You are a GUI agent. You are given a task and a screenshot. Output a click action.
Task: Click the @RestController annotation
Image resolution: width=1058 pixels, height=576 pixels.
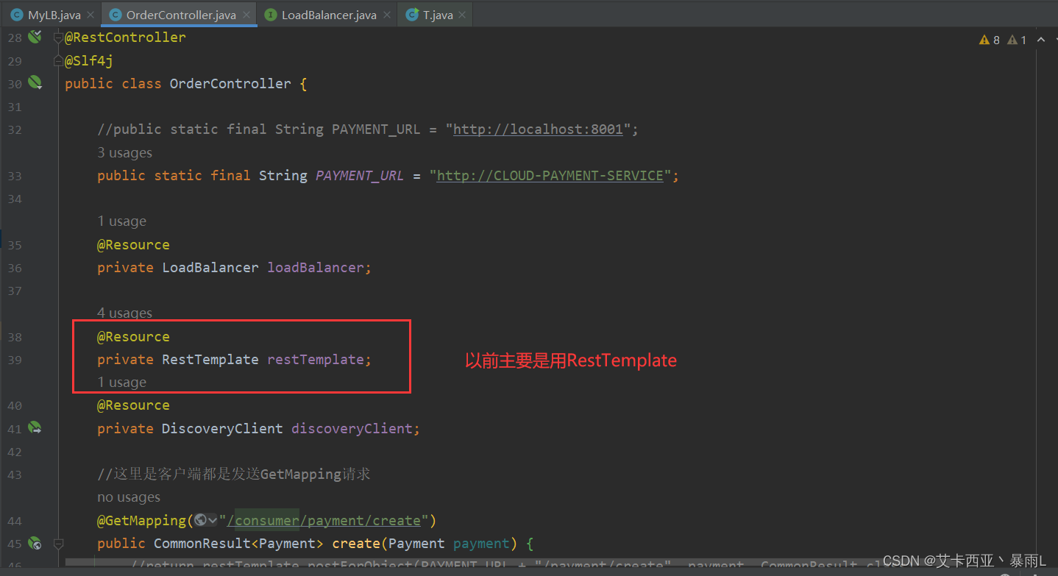point(125,37)
